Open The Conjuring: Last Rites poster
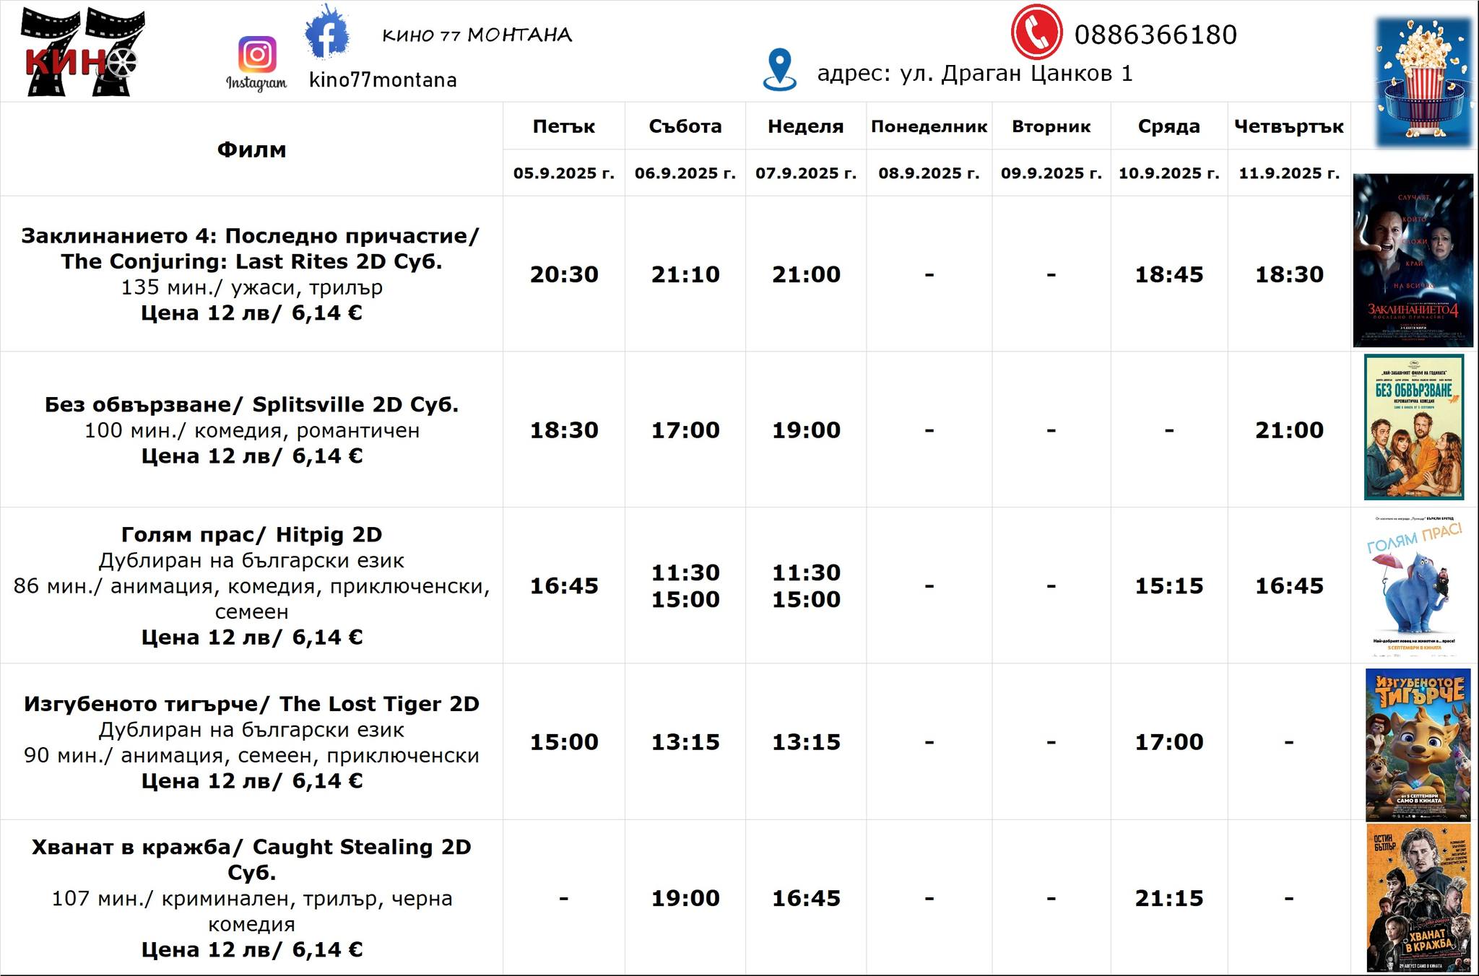Viewport: 1479px width, 976px height. (x=1413, y=260)
